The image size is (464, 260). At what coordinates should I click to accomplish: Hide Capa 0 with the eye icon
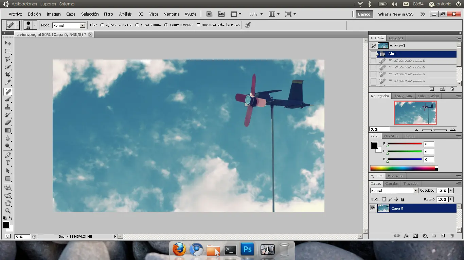coord(373,208)
